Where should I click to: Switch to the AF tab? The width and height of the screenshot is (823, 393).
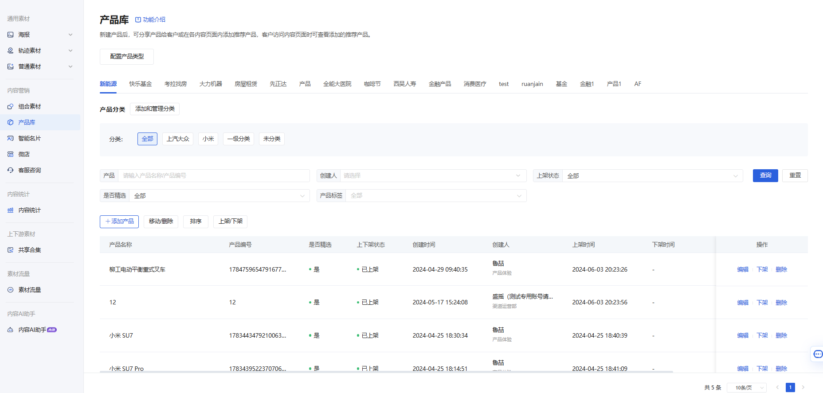[638, 84]
